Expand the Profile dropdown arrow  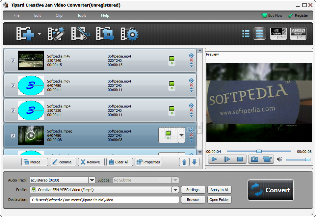(175, 190)
